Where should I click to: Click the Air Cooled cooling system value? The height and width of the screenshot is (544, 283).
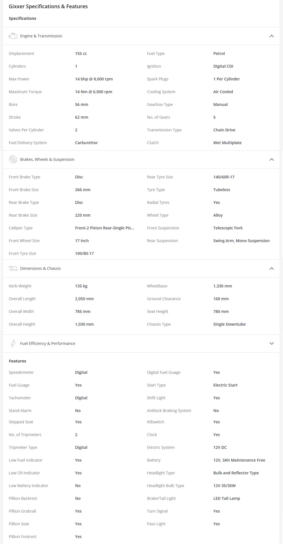coord(223,92)
